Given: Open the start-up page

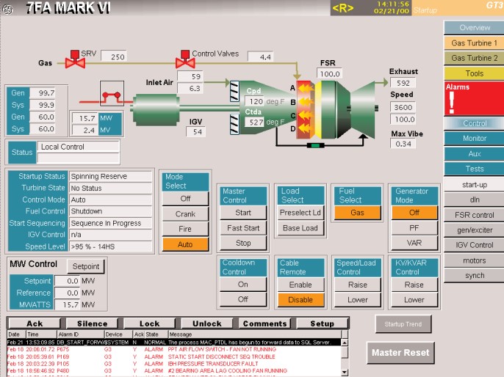Looking at the screenshot, I should coord(474,185).
